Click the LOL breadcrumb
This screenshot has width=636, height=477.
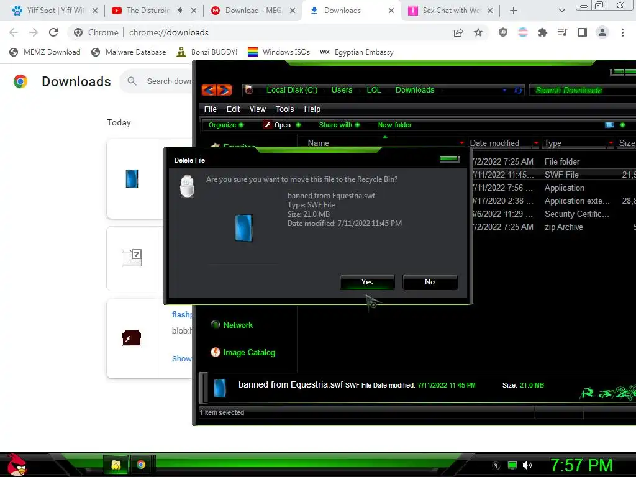coord(374,90)
